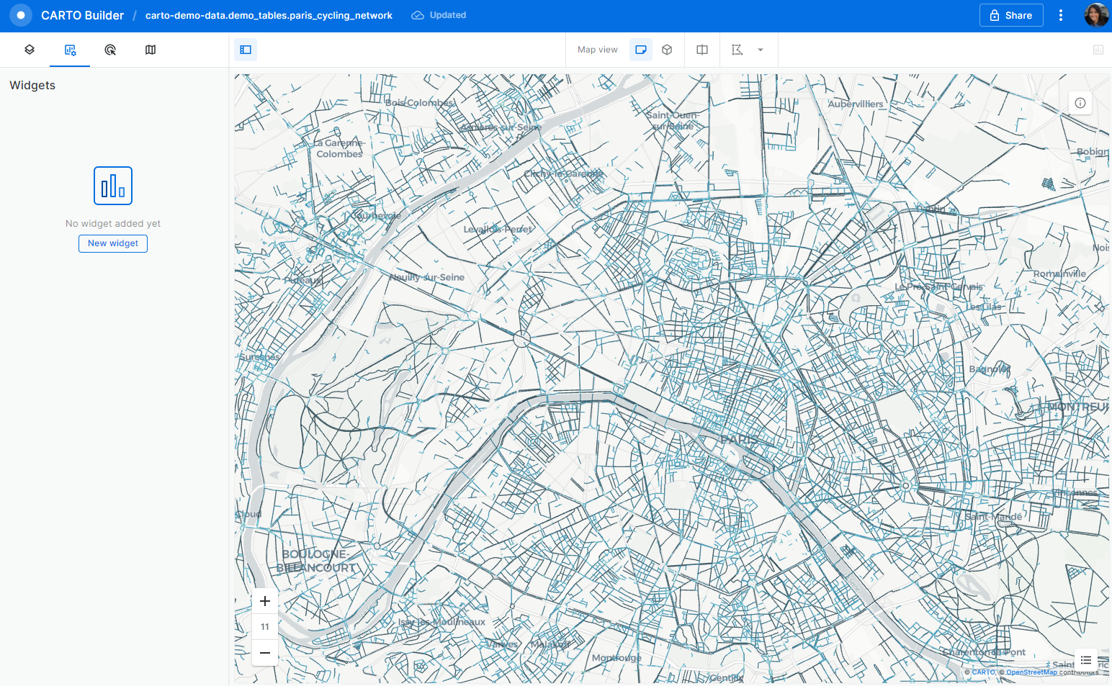1112x686 pixels.
Task: Open the Layers tab in sidebar
Action: [30, 50]
